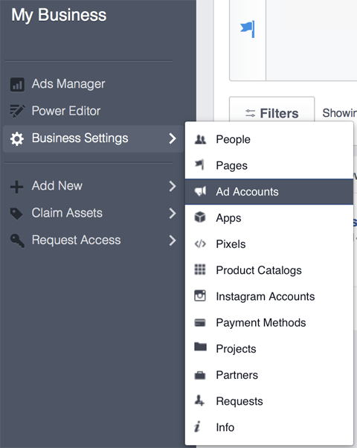
Task: Expand the Add New chevron arrow
Action: pos(173,186)
